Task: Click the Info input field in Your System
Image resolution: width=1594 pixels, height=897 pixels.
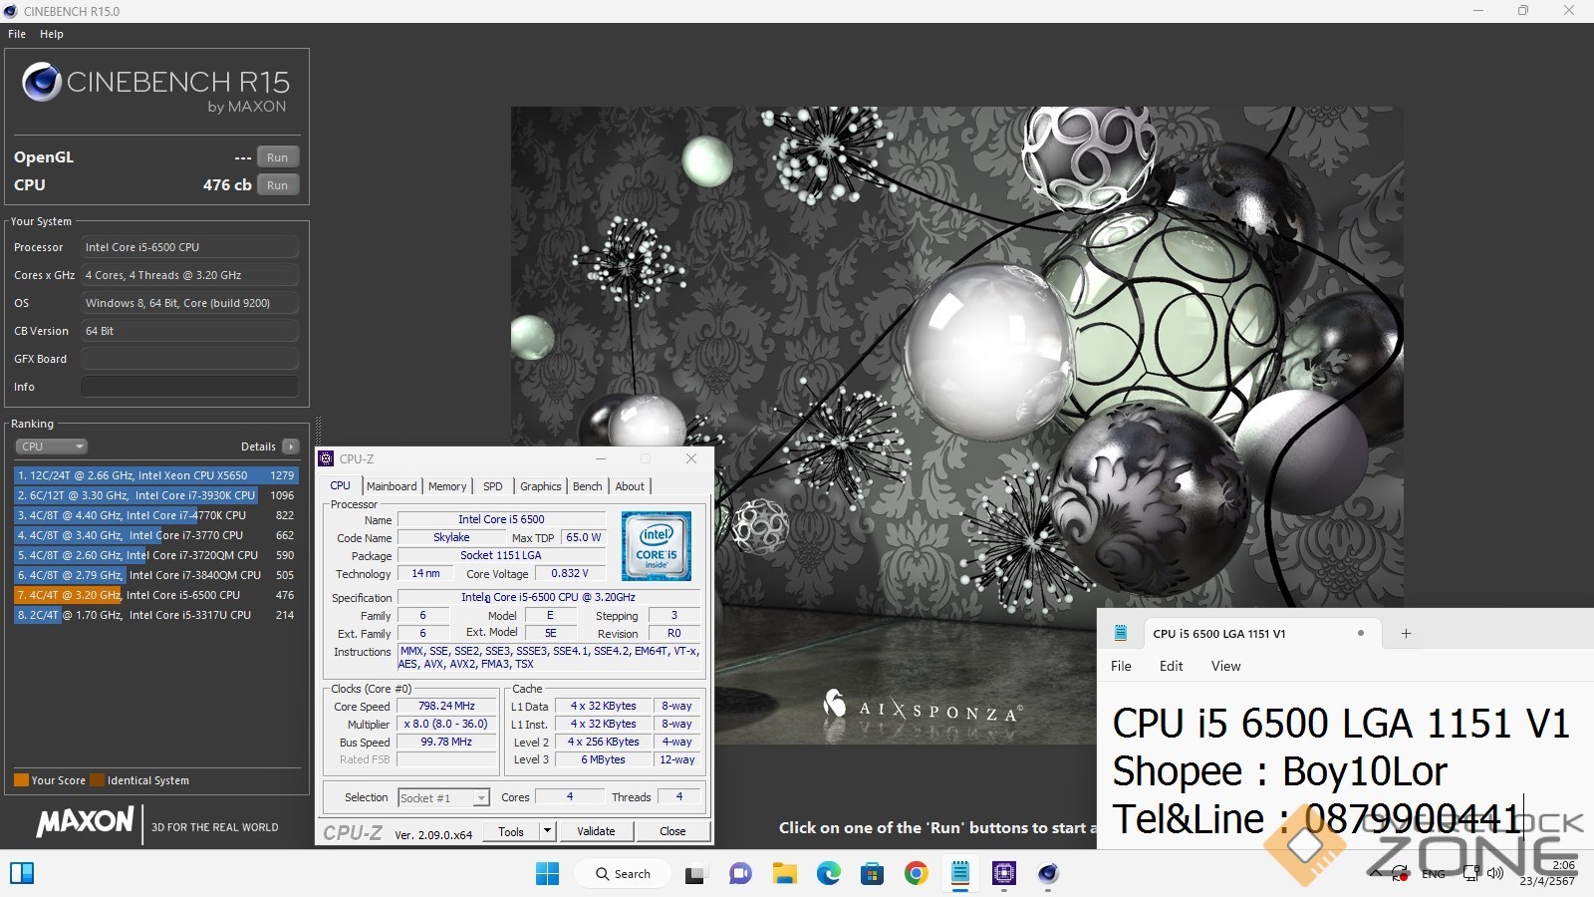Action: coord(189,387)
